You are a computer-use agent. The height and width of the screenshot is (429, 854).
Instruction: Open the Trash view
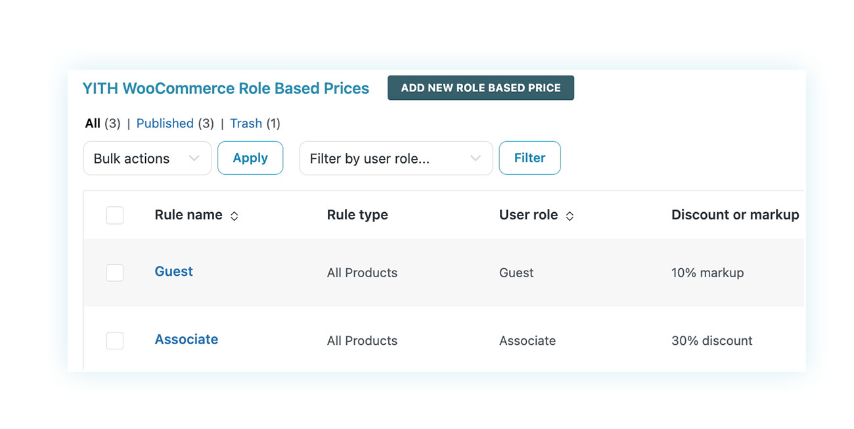pyautogui.click(x=246, y=124)
